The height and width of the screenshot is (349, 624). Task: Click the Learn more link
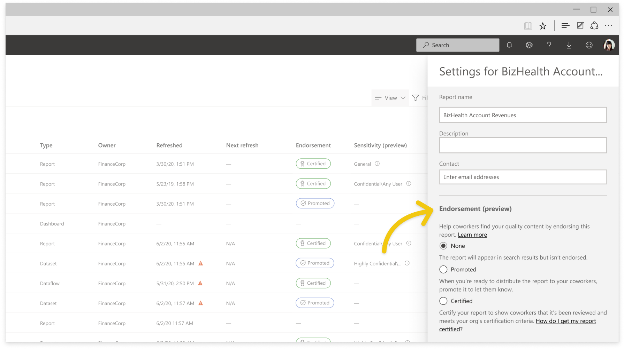472,235
